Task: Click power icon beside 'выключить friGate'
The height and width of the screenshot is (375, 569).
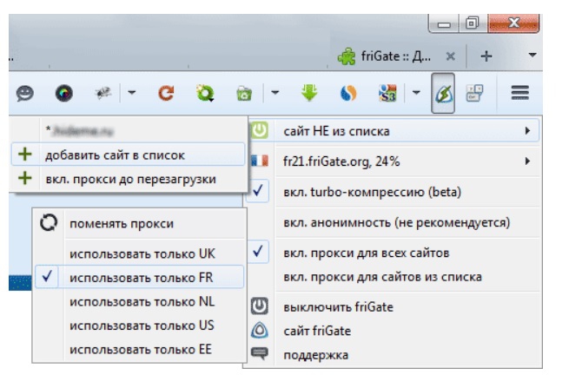Action: [260, 306]
